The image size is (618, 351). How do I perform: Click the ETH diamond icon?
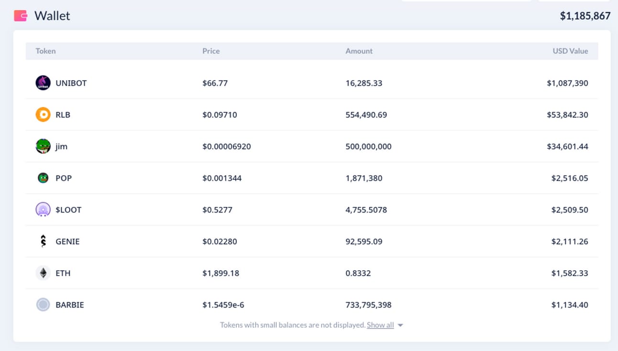click(43, 273)
